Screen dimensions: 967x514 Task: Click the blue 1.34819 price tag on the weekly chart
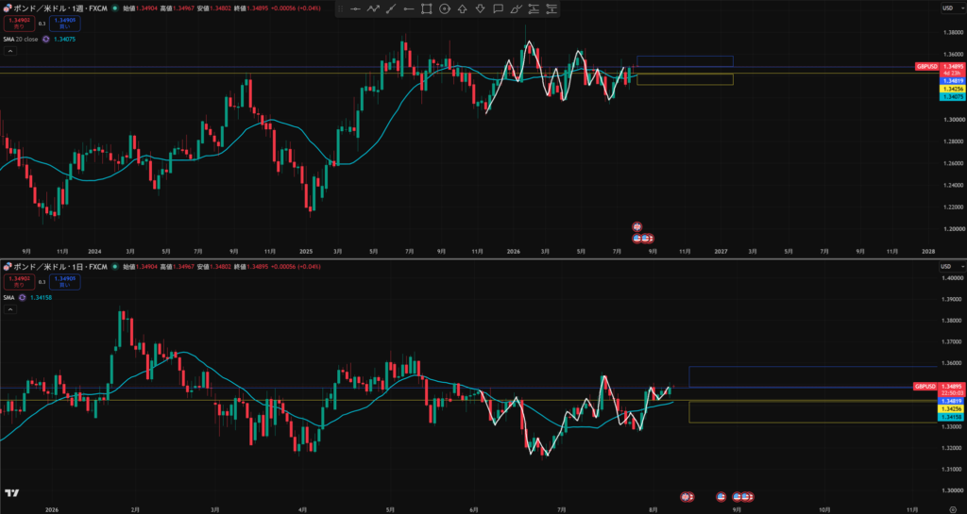click(952, 81)
